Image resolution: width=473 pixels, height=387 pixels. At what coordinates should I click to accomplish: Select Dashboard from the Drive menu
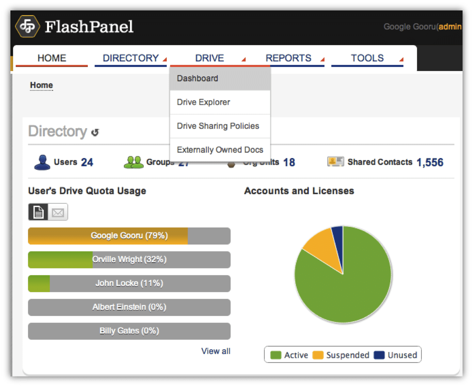click(220, 78)
